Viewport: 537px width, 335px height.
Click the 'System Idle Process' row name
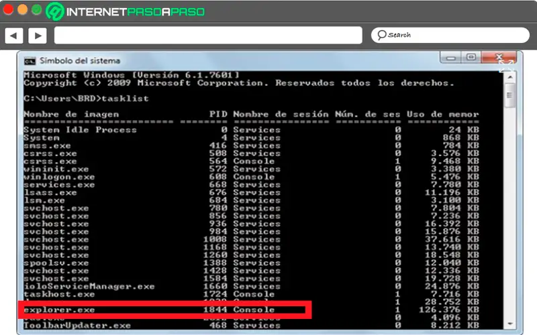pos(80,130)
